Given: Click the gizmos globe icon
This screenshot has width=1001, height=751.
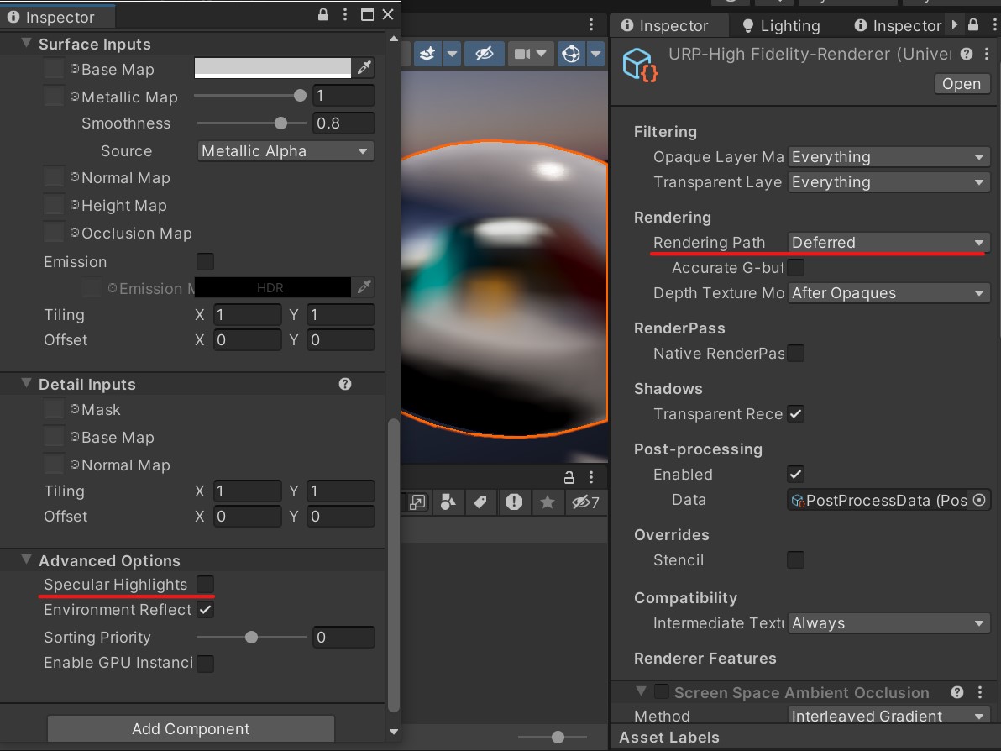Looking at the screenshot, I should (x=570, y=52).
